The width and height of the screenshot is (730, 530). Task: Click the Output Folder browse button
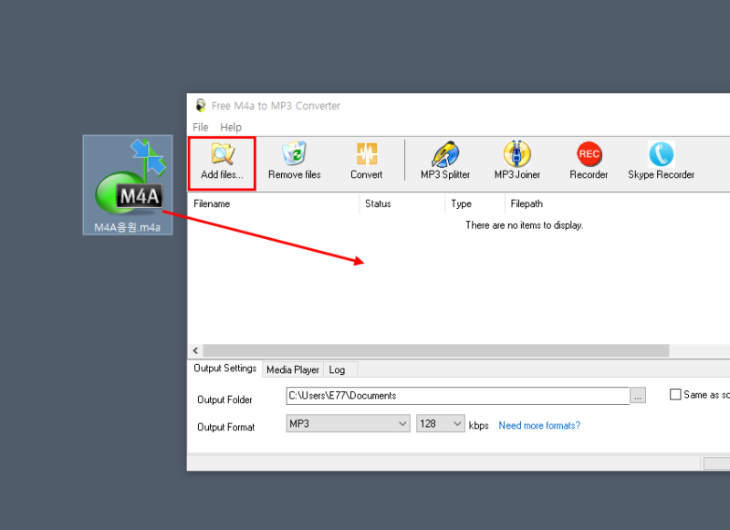tap(638, 396)
